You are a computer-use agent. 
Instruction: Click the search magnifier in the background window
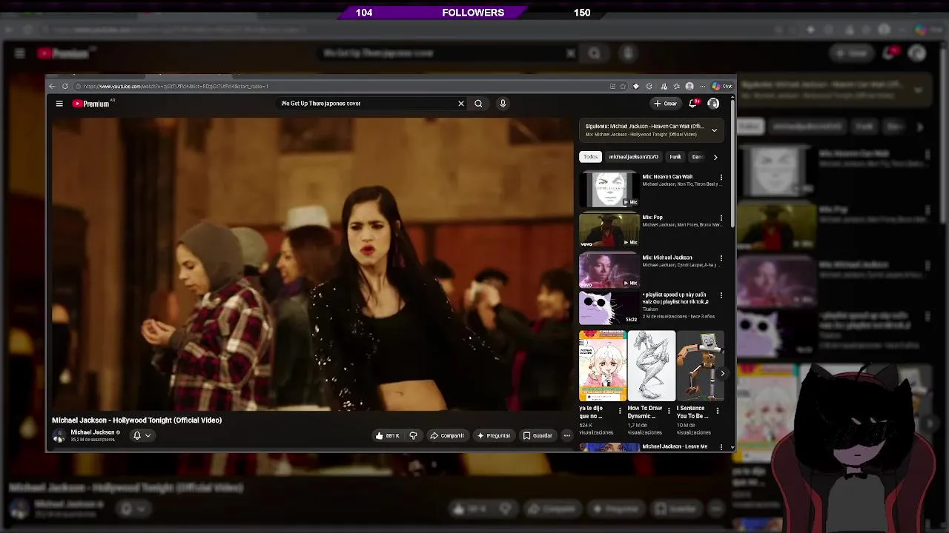(594, 53)
